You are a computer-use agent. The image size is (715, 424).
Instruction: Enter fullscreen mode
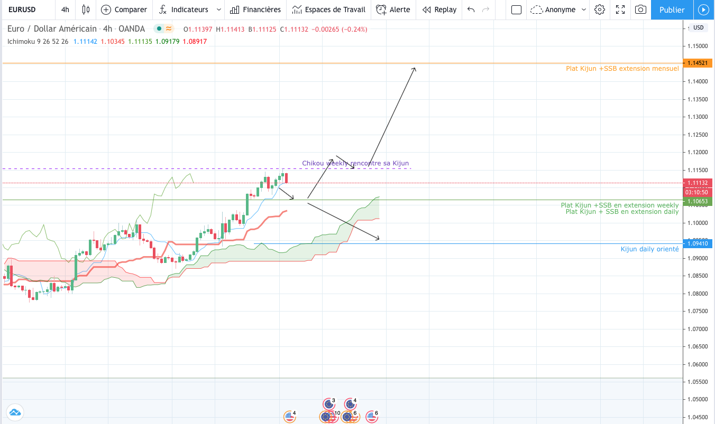pos(620,10)
